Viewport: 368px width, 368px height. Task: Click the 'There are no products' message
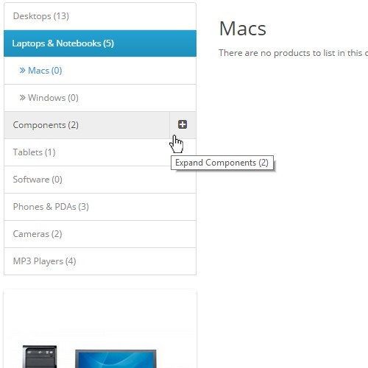293,53
